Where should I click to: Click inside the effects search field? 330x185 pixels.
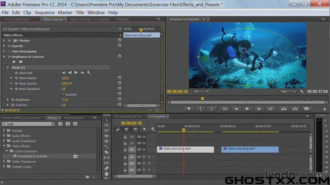28,124
